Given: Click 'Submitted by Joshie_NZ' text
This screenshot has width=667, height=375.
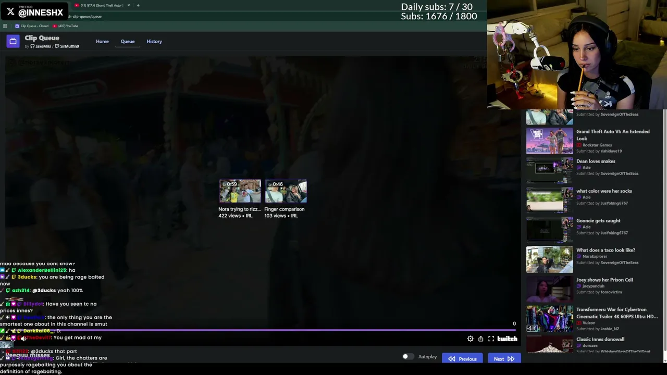Looking at the screenshot, I should [598, 329].
